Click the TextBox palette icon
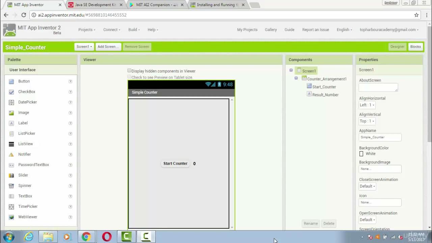The image size is (432, 243). click(11, 196)
